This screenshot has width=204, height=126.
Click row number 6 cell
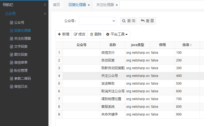pos(59,91)
